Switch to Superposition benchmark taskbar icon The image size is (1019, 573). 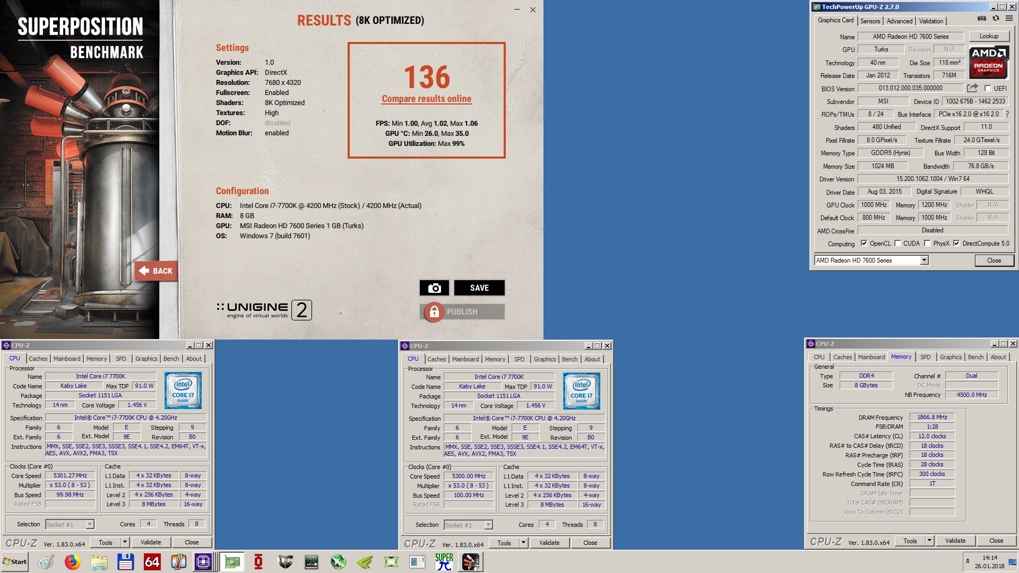pyautogui.click(x=471, y=562)
